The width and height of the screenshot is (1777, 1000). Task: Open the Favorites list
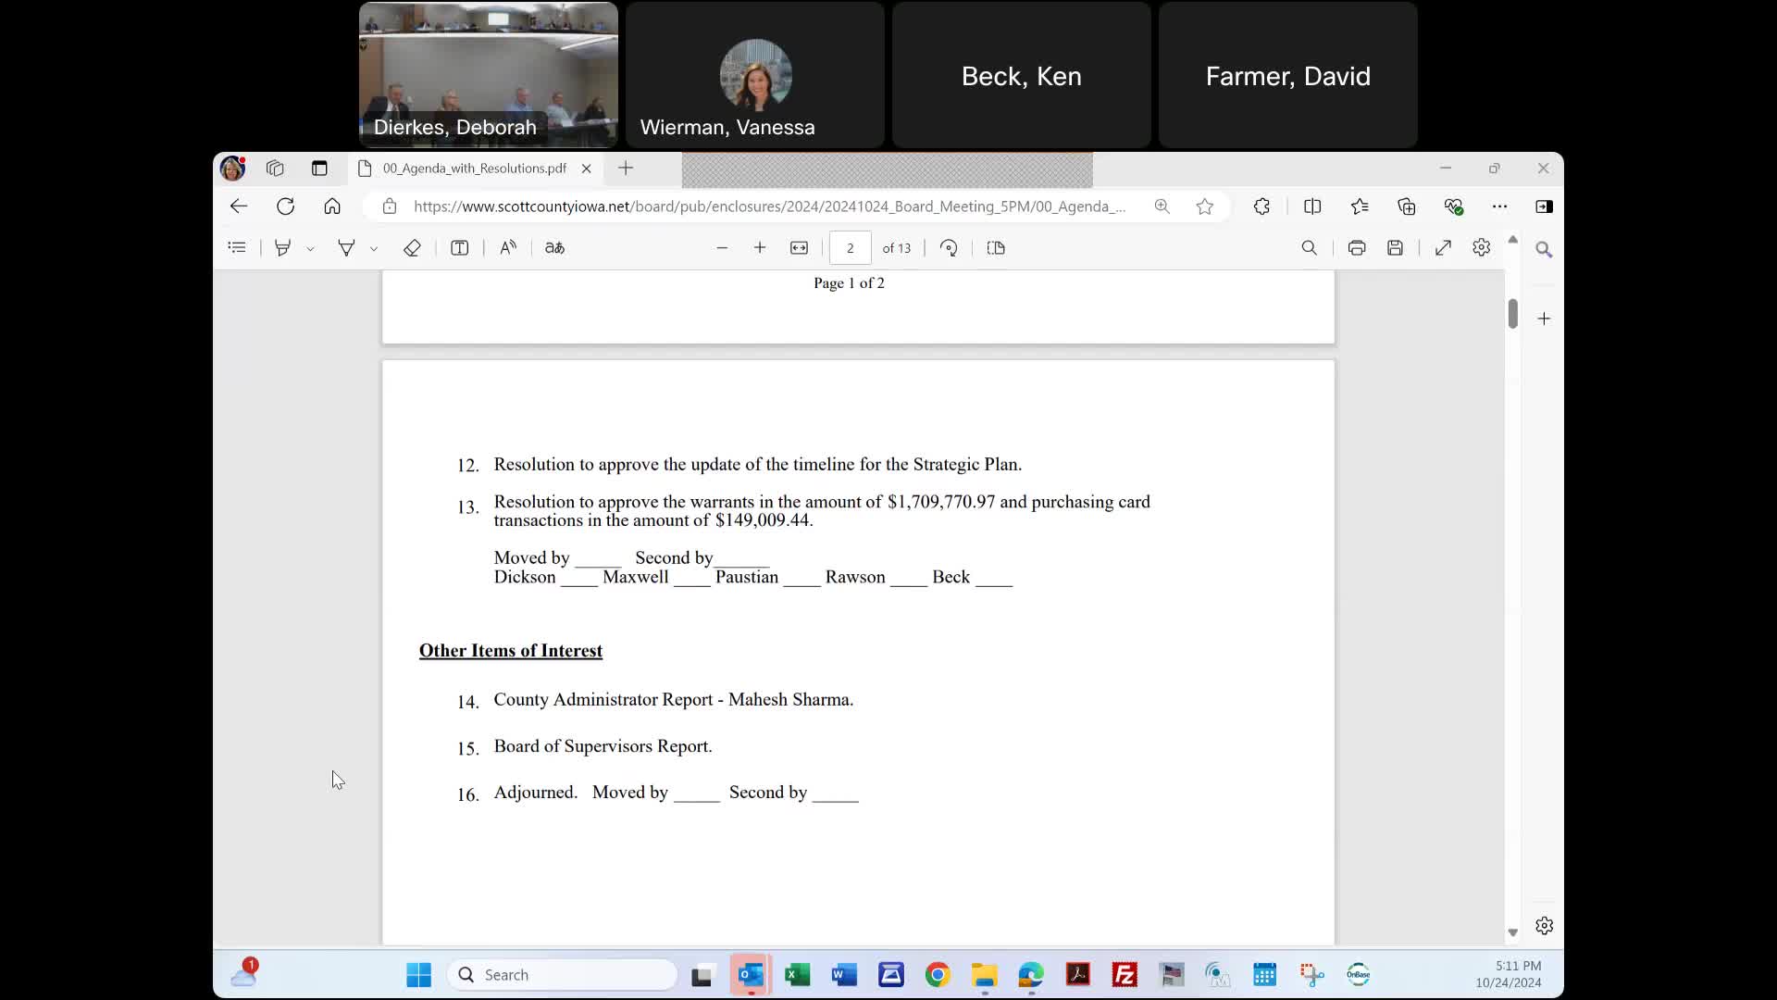[1360, 206]
